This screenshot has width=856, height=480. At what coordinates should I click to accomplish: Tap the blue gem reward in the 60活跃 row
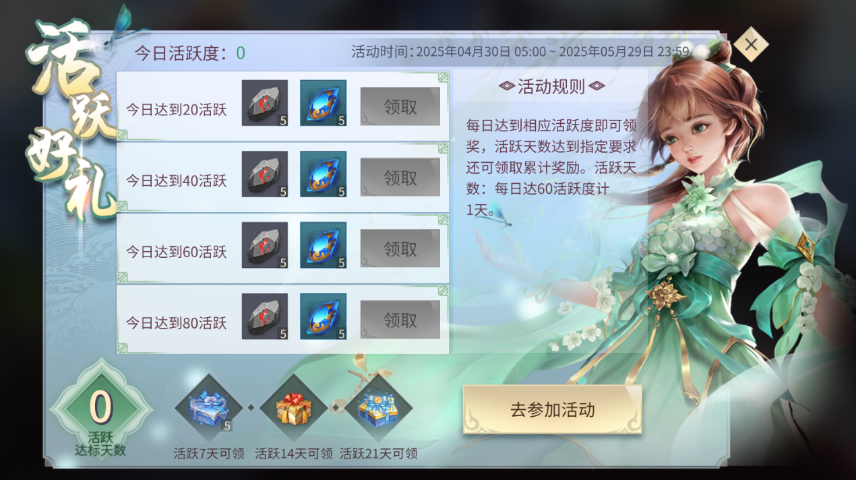(x=324, y=245)
